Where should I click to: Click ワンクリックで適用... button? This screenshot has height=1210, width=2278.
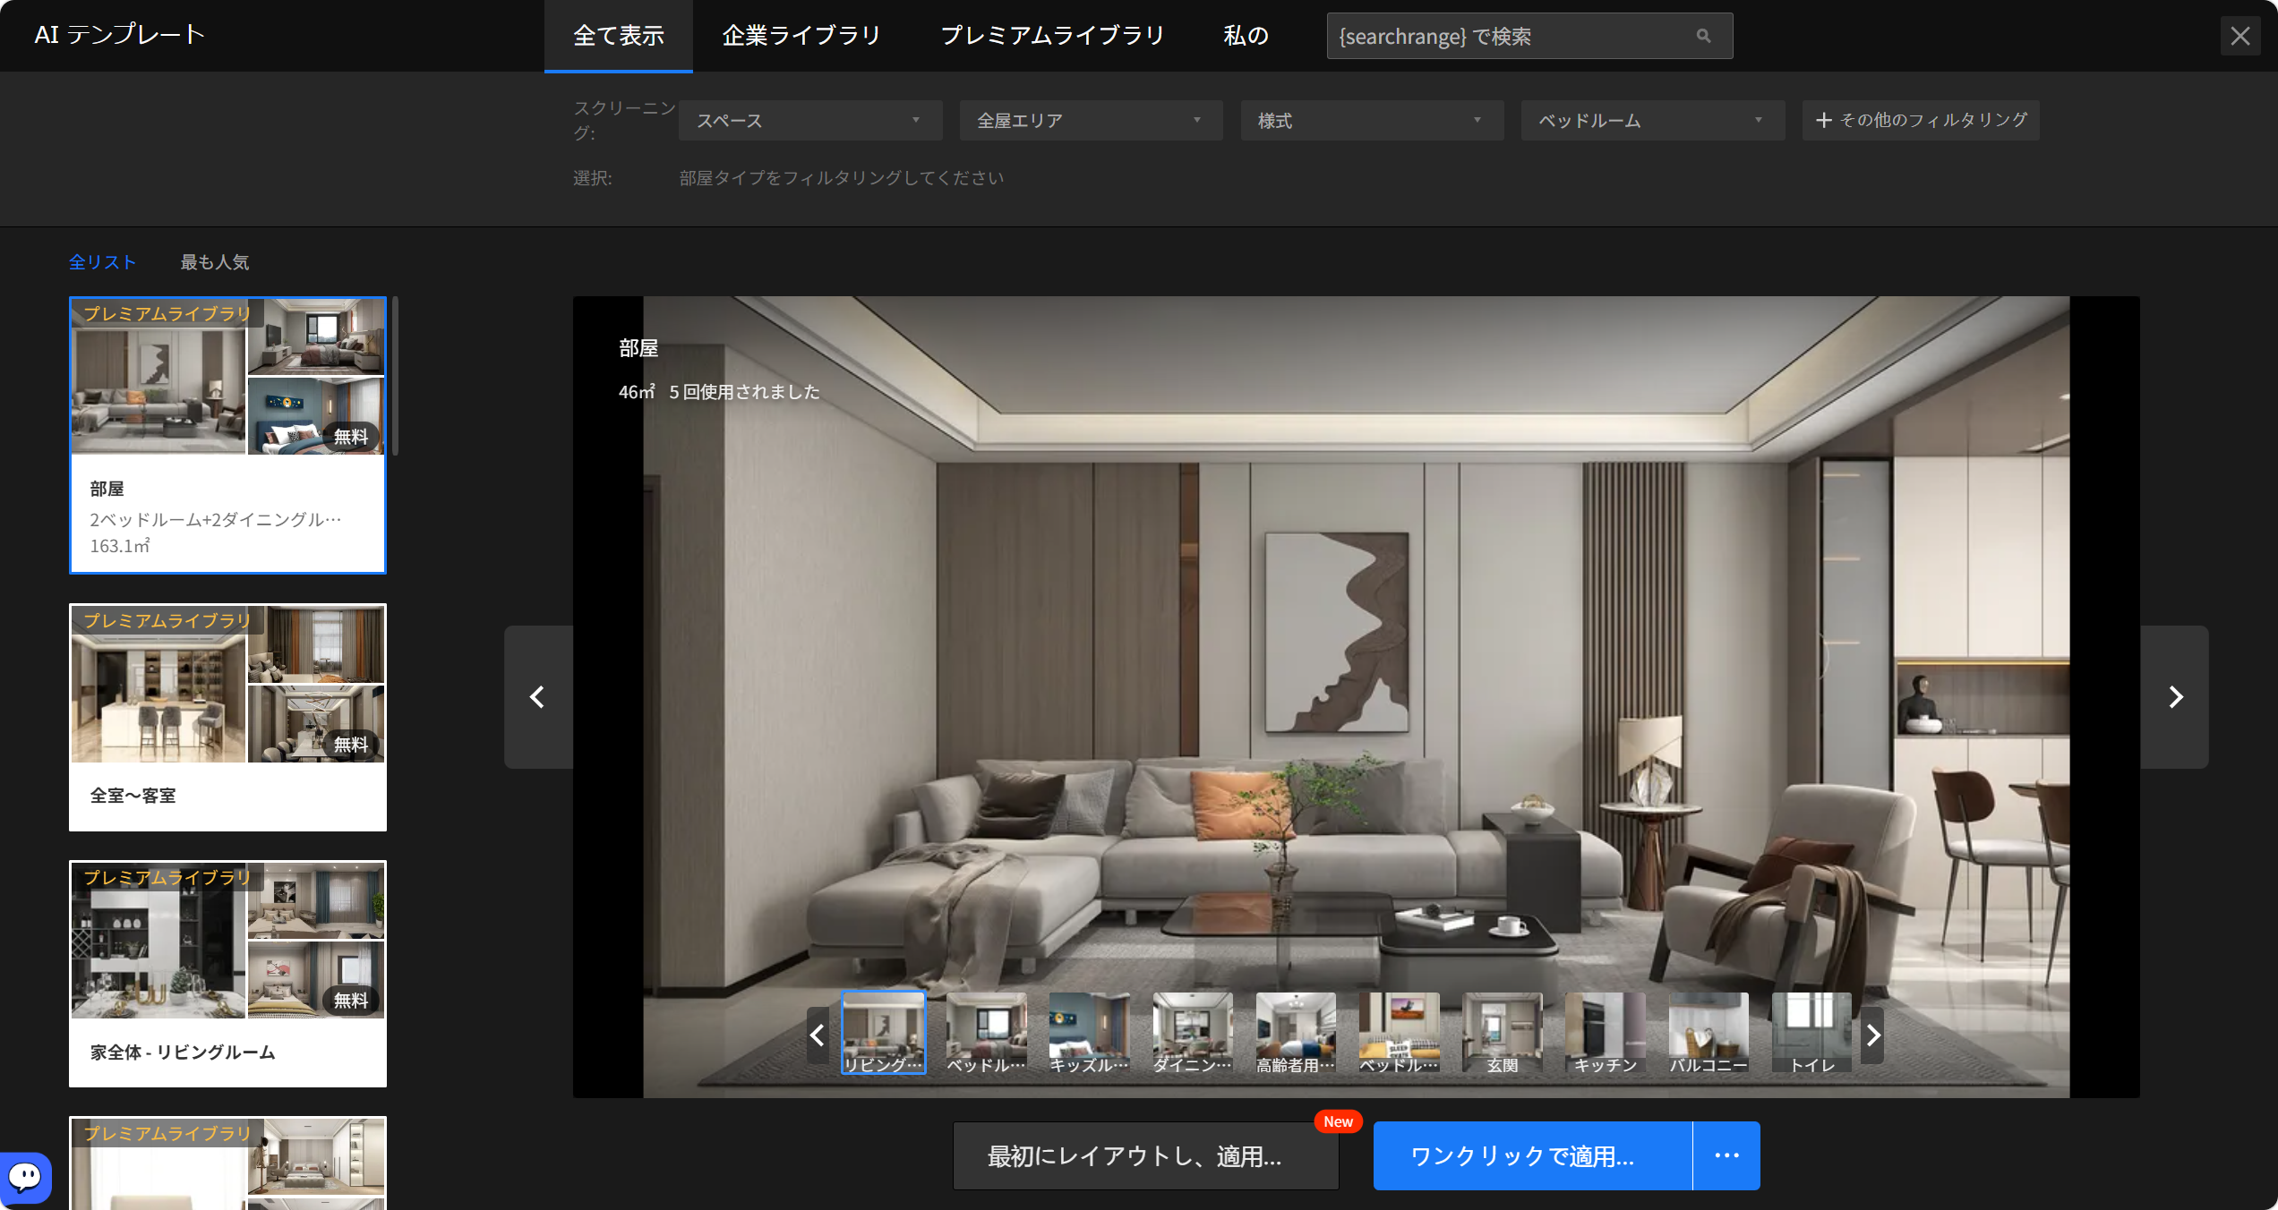pyautogui.click(x=1533, y=1155)
